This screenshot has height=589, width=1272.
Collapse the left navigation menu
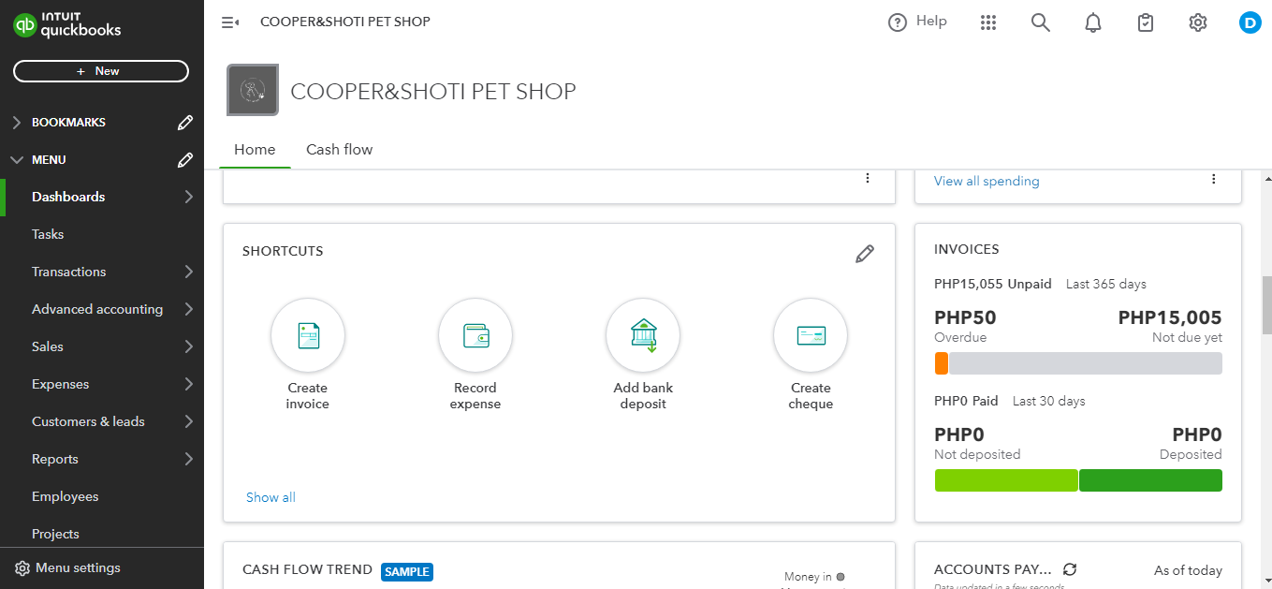pos(230,22)
